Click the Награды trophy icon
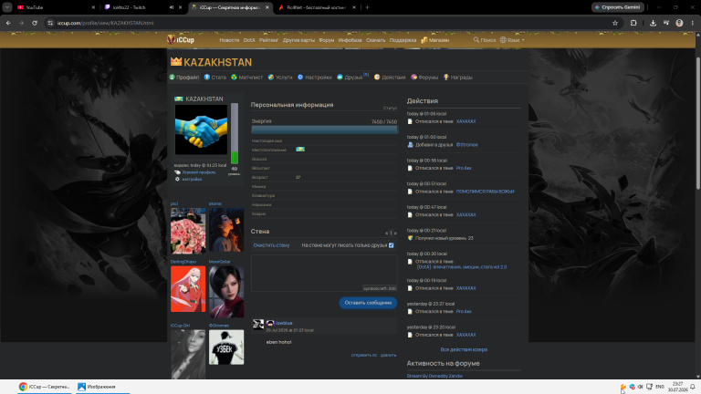The image size is (701, 394). (445, 77)
